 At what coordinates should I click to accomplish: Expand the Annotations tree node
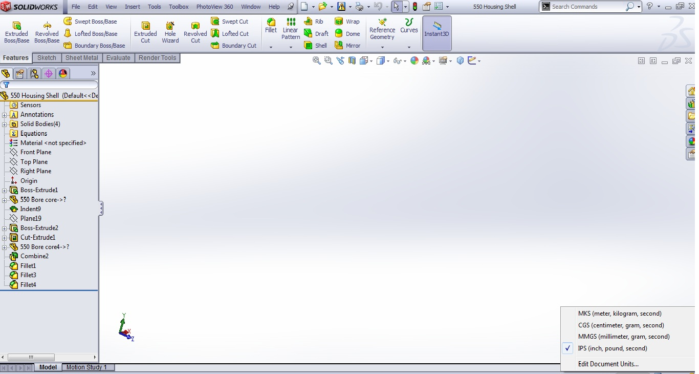(5, 115)
